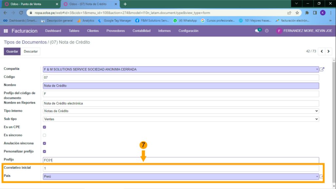The width and height of the screenshot is (336, 189).
Task: Reload the page with browser refresh icon
Action: 21,13
